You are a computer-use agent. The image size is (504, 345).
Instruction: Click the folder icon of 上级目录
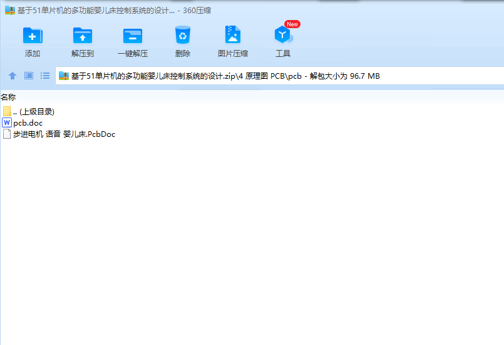[x=7, y=112]
